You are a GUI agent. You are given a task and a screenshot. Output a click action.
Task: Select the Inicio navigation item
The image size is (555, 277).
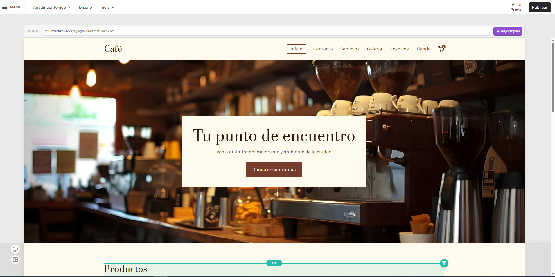[296, 49]
